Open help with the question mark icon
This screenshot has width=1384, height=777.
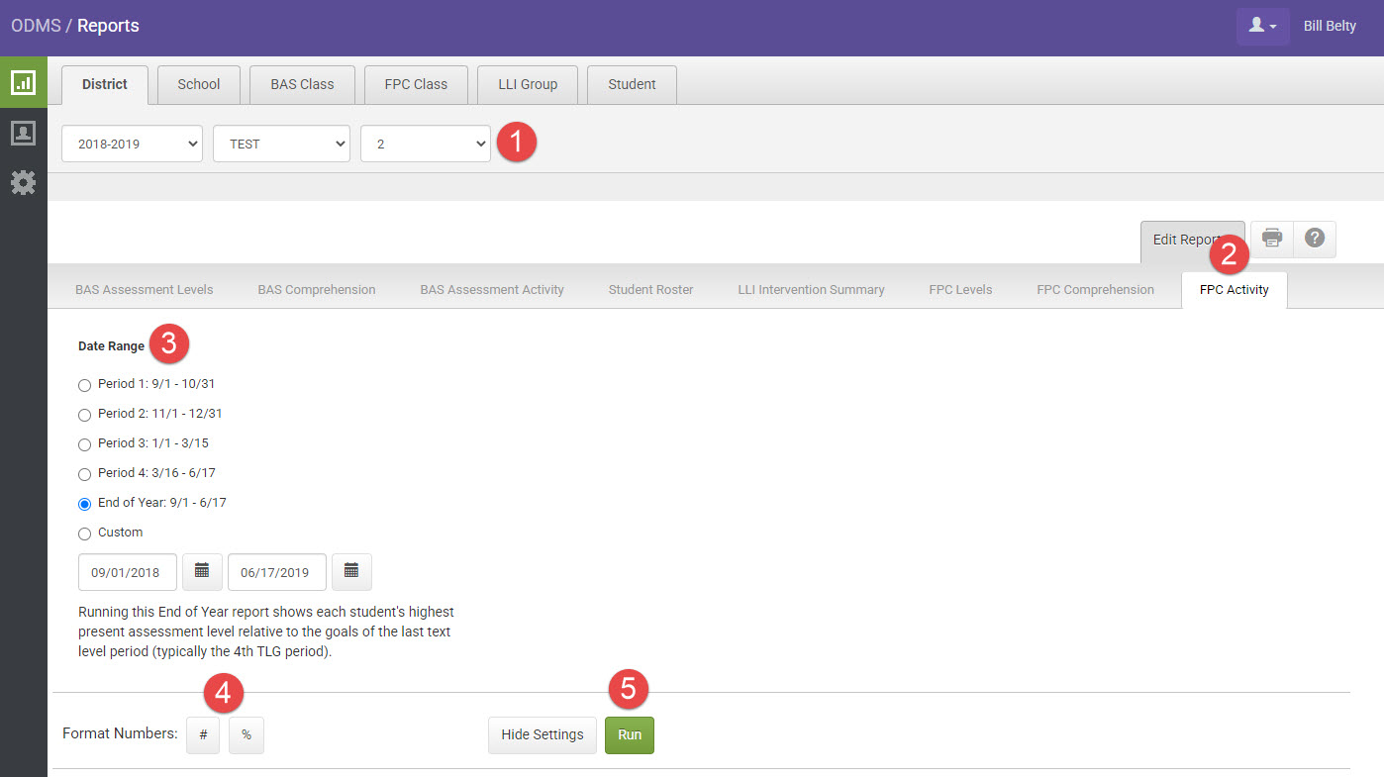[1315, 239]
